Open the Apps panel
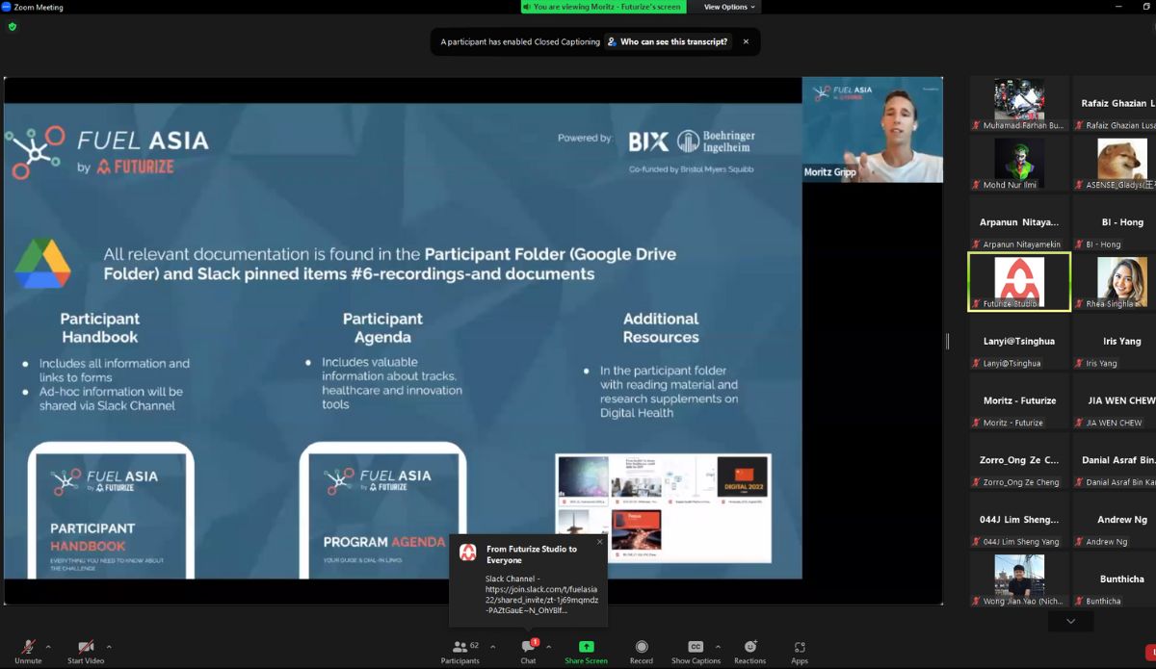This screenshot has height=669, width=1156. (800, 651)
